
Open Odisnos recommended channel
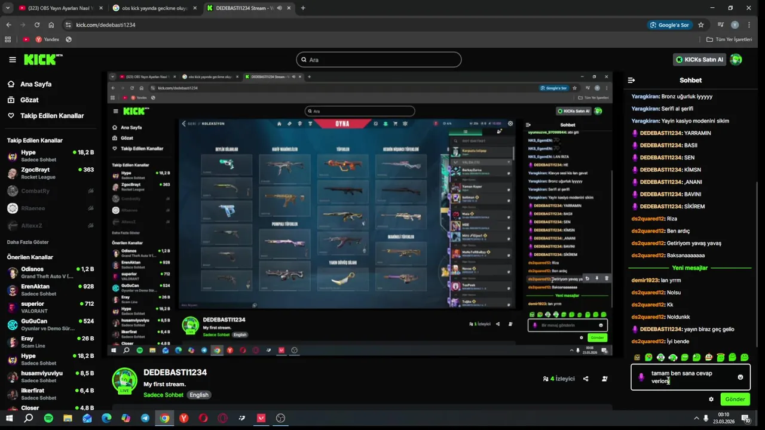point(51,273)
